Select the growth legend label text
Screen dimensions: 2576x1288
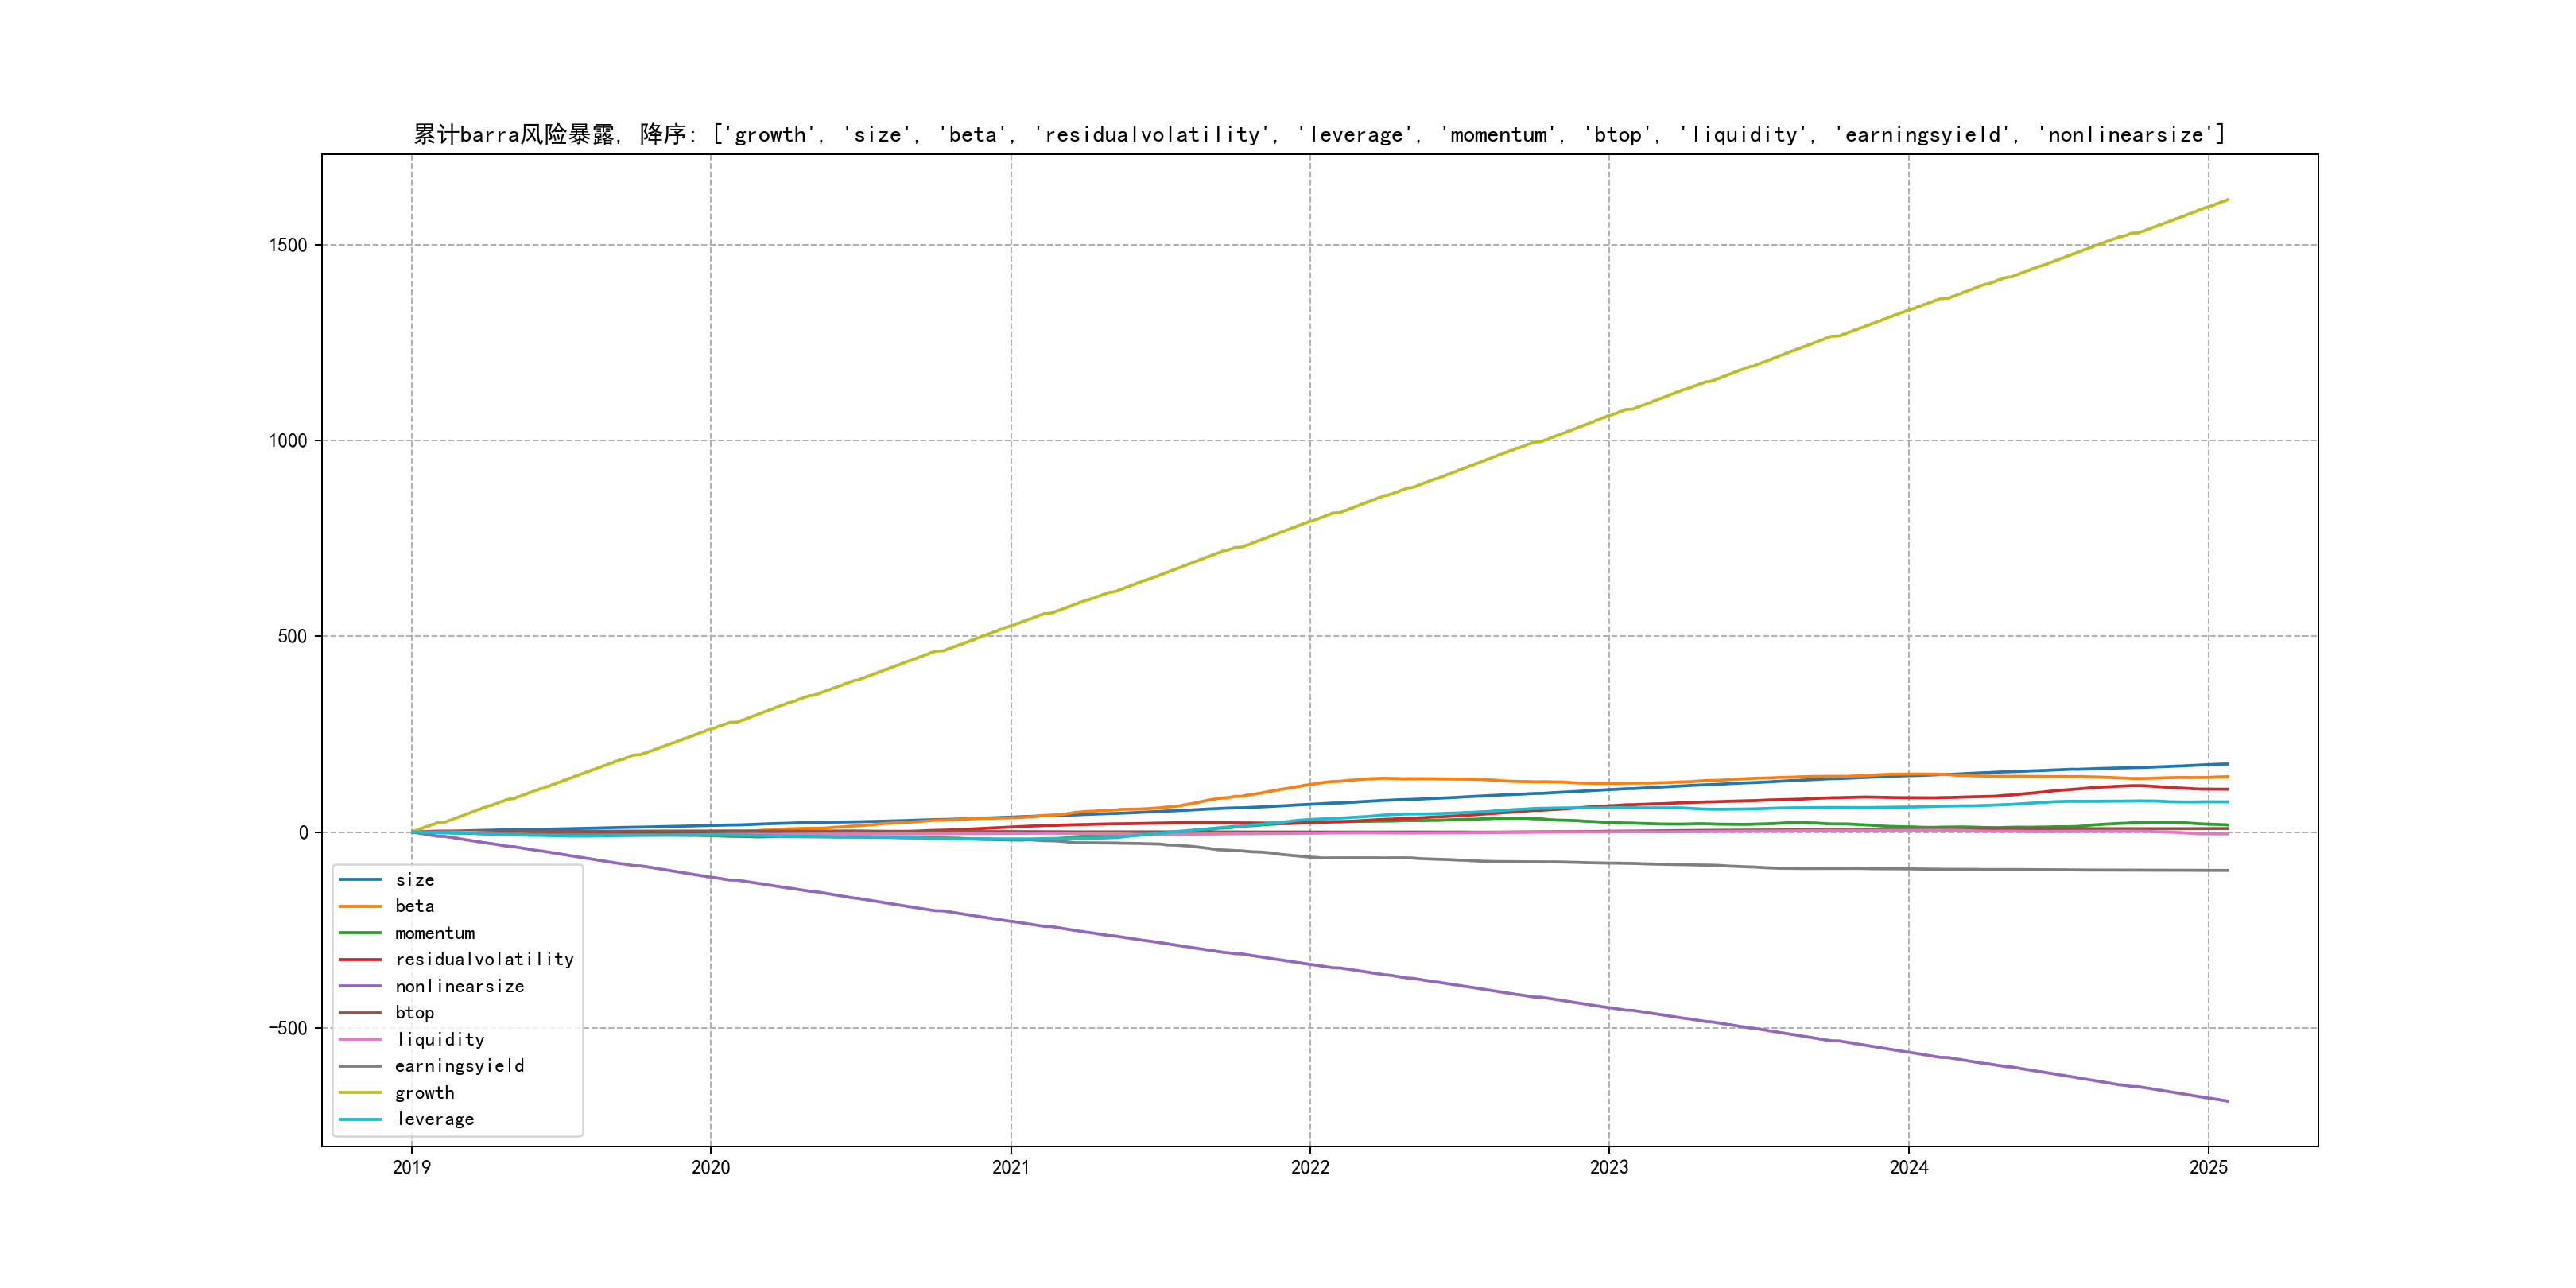tap(424, 1093)
